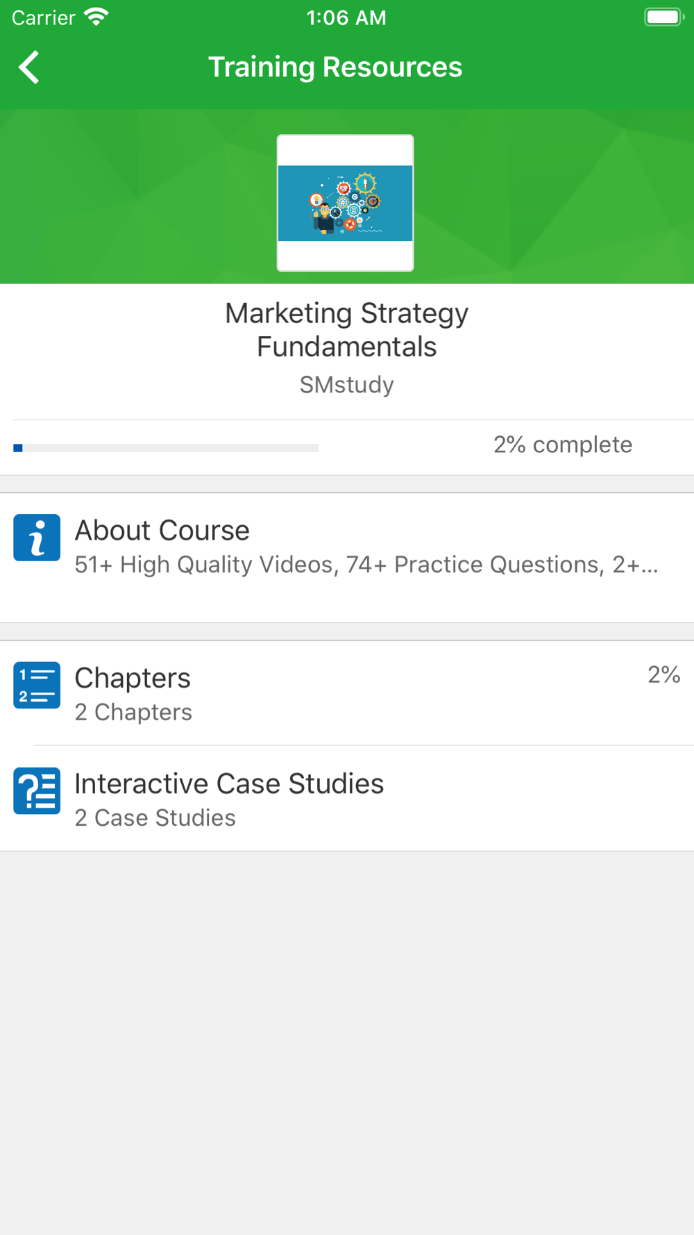Image resolution: width=694 pixels, height=1235 pixels.
Task: Select the numbered list Chapters icon
Action: (37, 685)
